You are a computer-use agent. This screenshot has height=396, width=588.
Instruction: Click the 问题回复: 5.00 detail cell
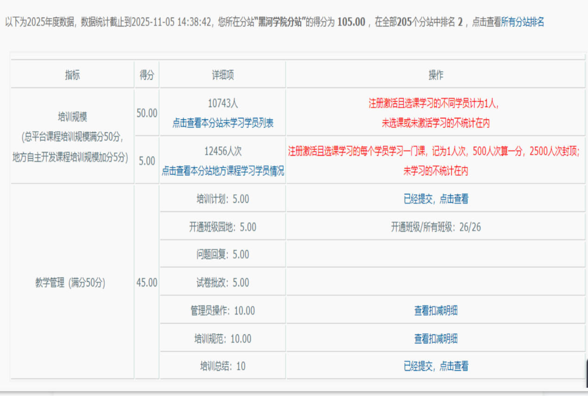point(223,255)
